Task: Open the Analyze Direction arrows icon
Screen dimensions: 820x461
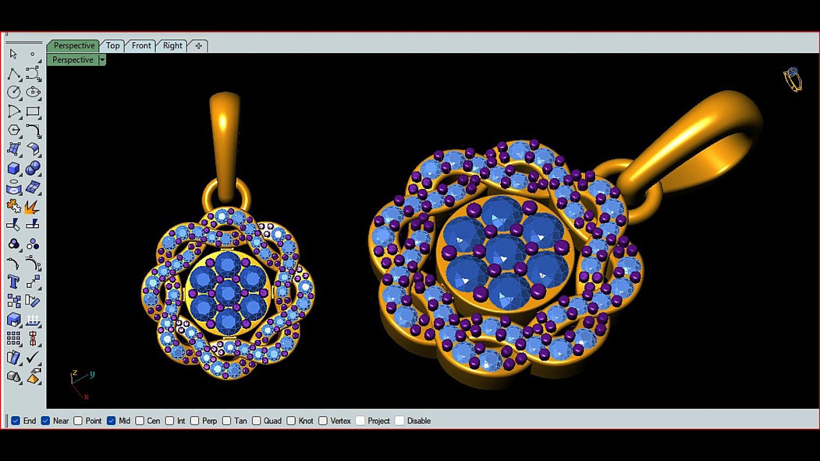Action: point(33,319)
